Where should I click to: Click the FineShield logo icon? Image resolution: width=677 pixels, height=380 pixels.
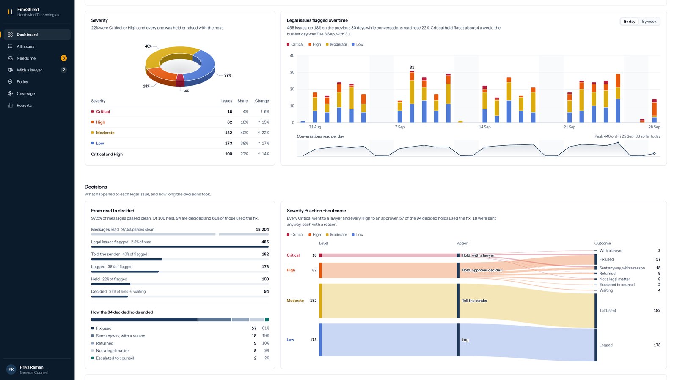(x=10, y=12)
